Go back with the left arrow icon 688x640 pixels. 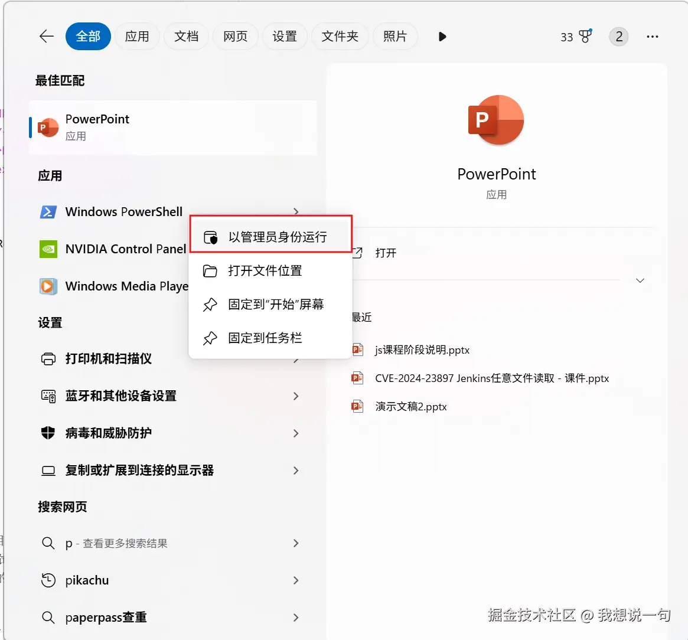coord(47,37)
